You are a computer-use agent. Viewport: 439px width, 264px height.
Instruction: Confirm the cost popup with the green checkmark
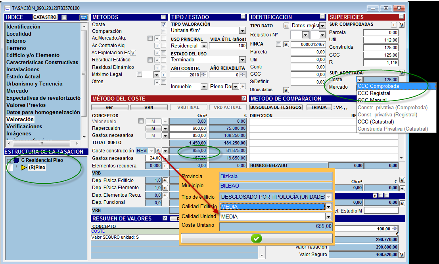[x=257, y=238]
